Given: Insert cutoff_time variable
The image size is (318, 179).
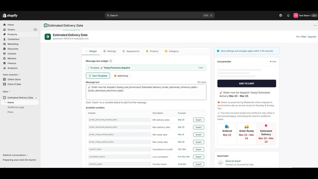Looking at the screenshot, I should [198, 150].
